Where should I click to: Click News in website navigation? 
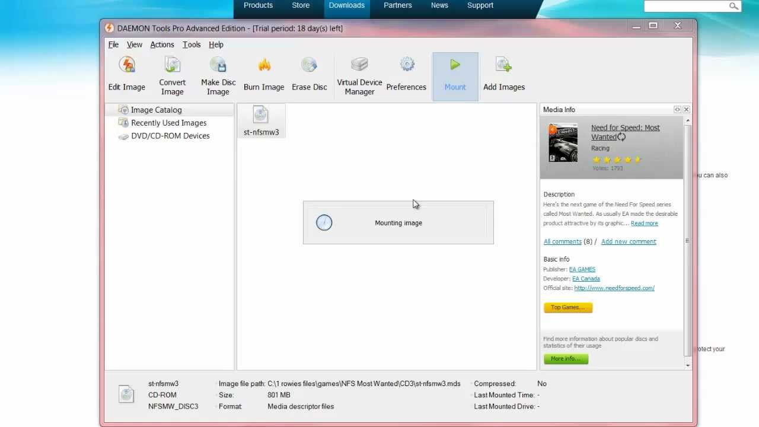pyautogui.click(x=439, y=5)
